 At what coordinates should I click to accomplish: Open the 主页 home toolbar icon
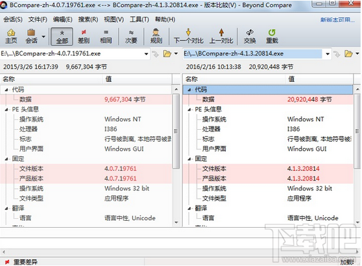click(x=11, y=36)
